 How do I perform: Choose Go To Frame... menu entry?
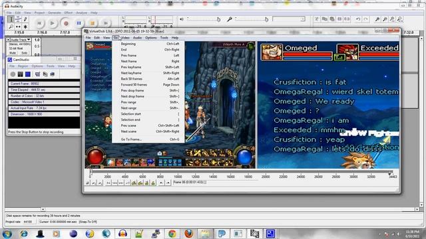148,139
